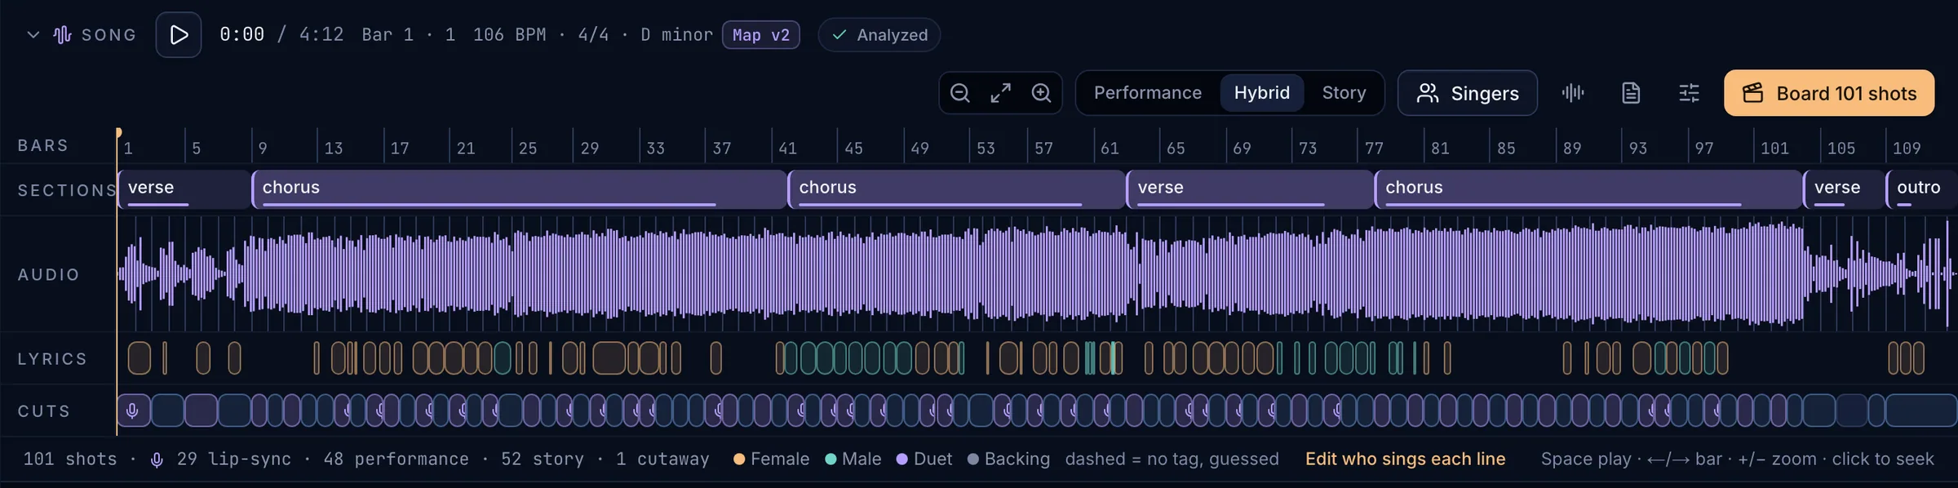
Task: Click the 'dashed = no tag, guessed' legend text
Action: (1172, 459)
